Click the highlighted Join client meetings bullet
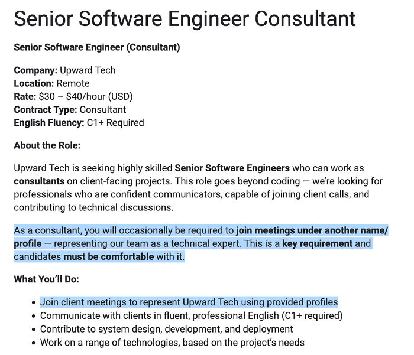The height and width of the screenshot is (355, 414). [x=189, y=302]
